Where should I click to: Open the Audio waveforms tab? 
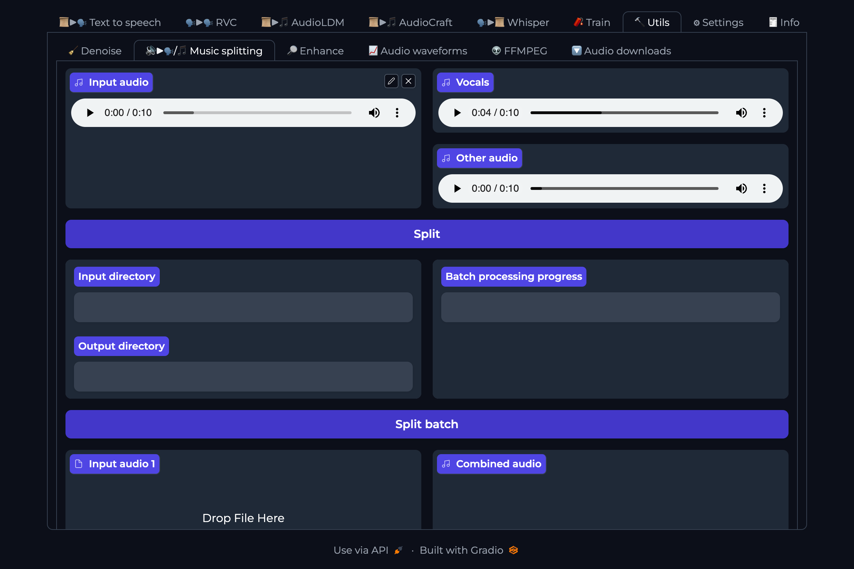point(417,51)
